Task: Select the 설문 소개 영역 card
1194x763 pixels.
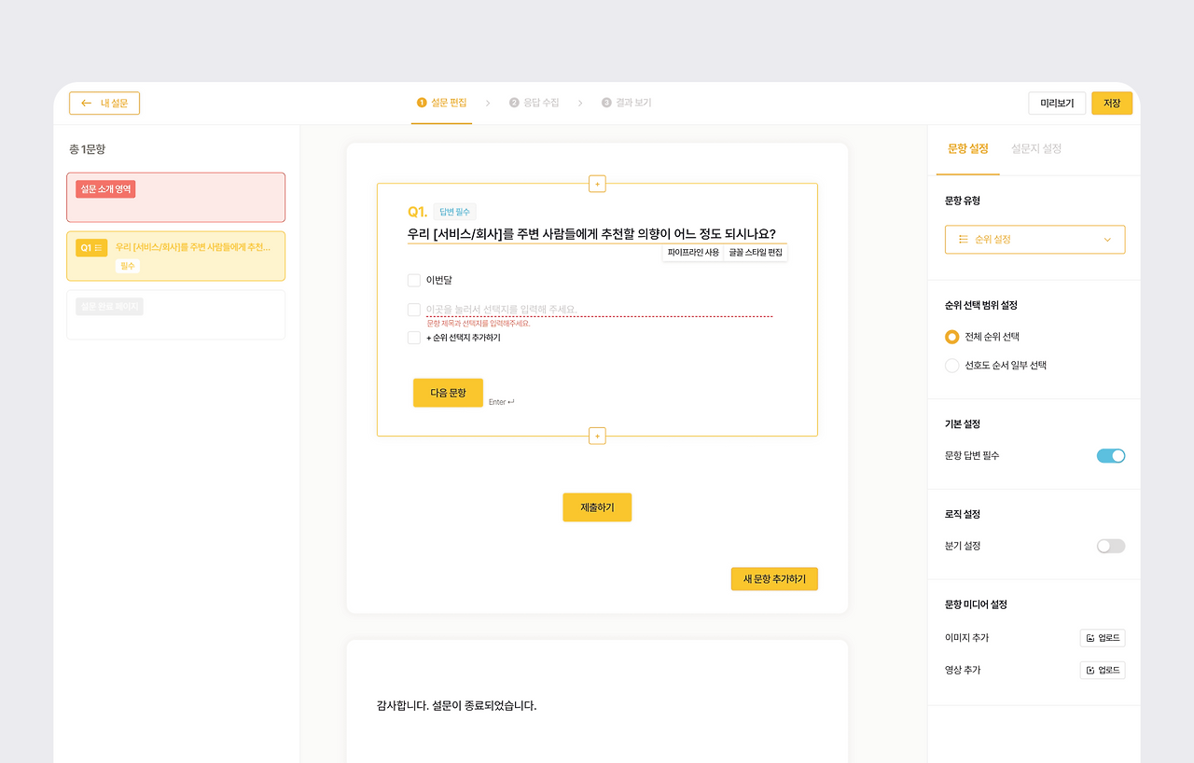Action: [x=175, y=197]
